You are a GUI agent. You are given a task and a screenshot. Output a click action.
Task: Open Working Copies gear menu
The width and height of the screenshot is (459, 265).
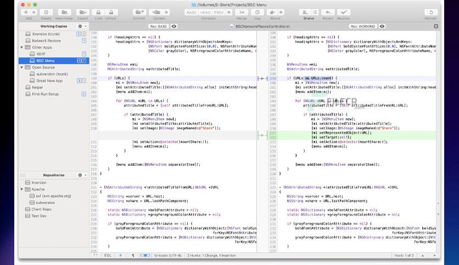pyautogui.click(x=82, y=26)
